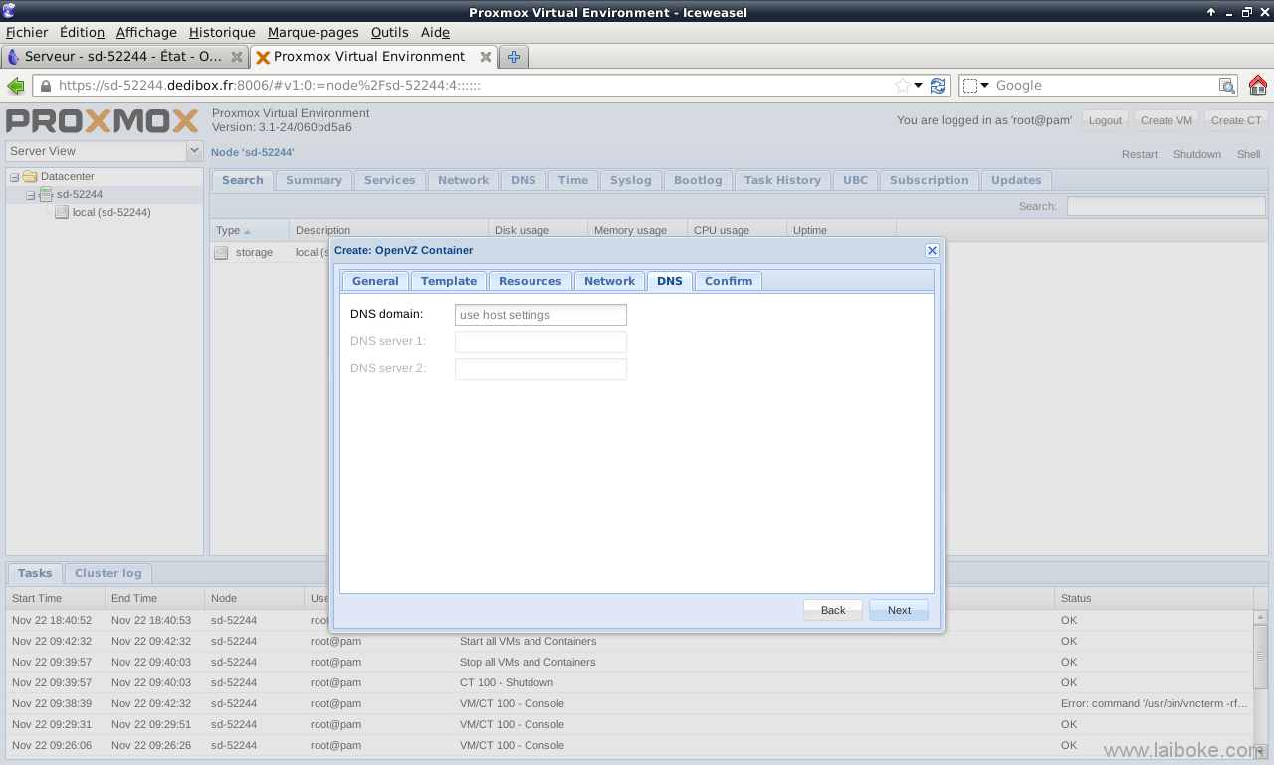Click the Google search magnifier icon
Screen dimensions: 1274x765
point(1227,86)
